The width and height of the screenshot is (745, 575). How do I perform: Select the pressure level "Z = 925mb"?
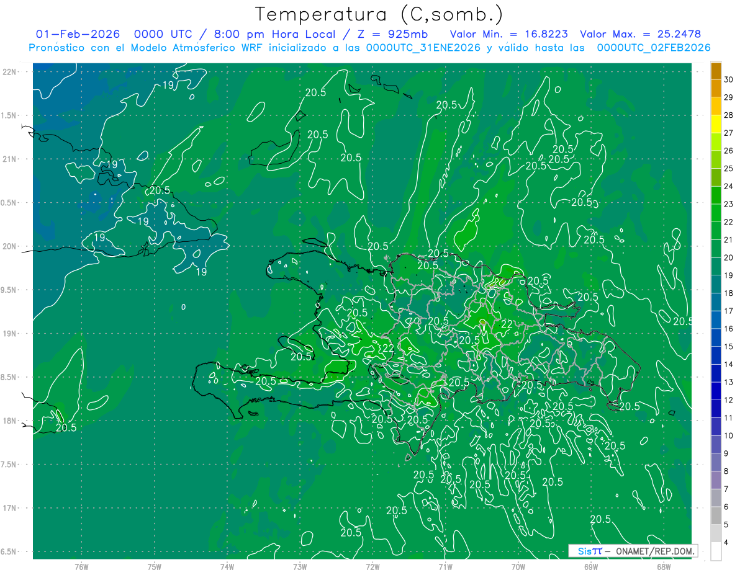click(393, 35)
